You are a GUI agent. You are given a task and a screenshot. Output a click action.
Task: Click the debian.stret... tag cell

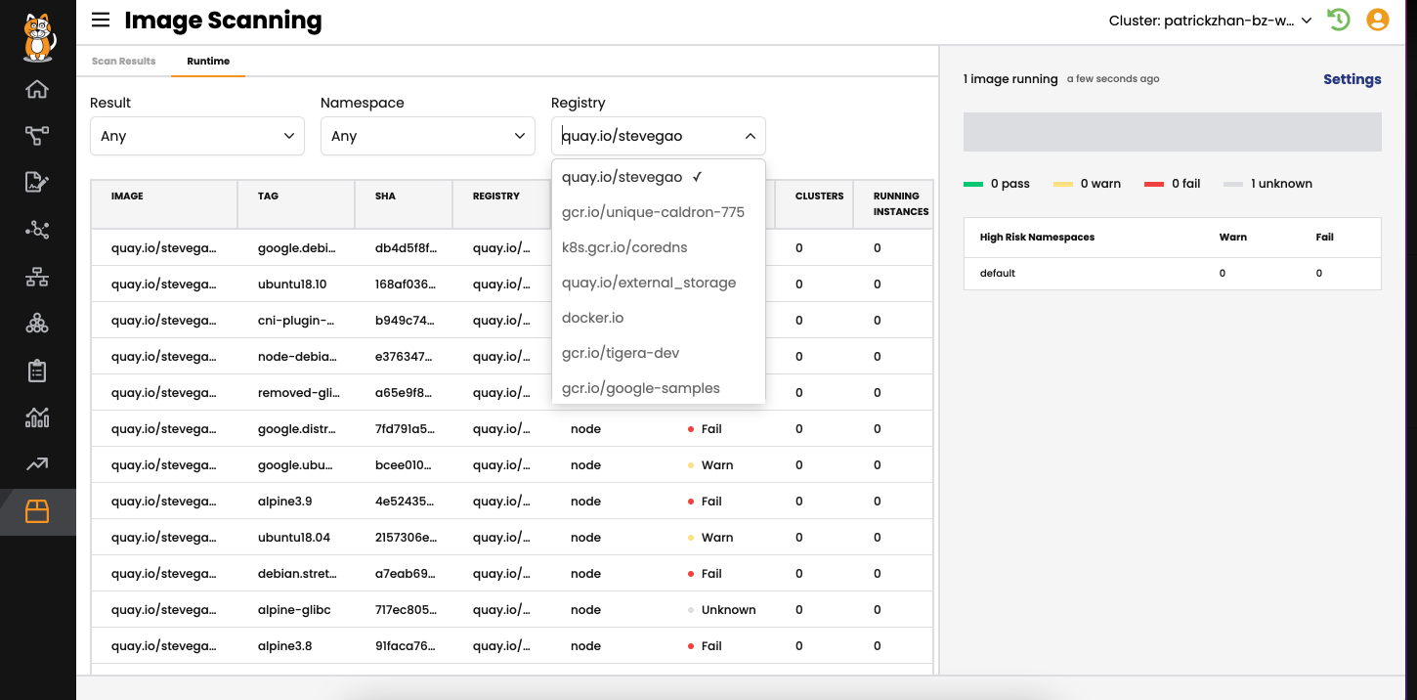(297, 574)
